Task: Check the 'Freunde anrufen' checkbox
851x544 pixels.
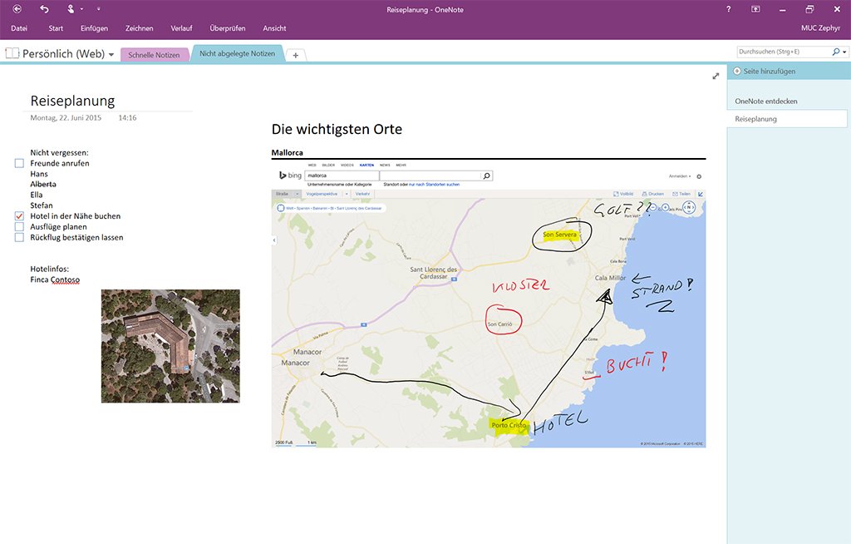Action: 19,164
